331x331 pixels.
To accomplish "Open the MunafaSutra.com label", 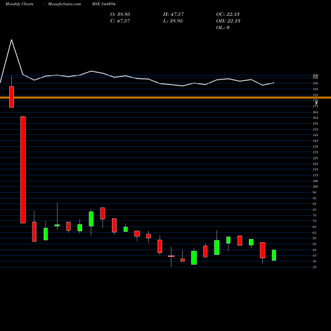I will click(x=64, y=4).
